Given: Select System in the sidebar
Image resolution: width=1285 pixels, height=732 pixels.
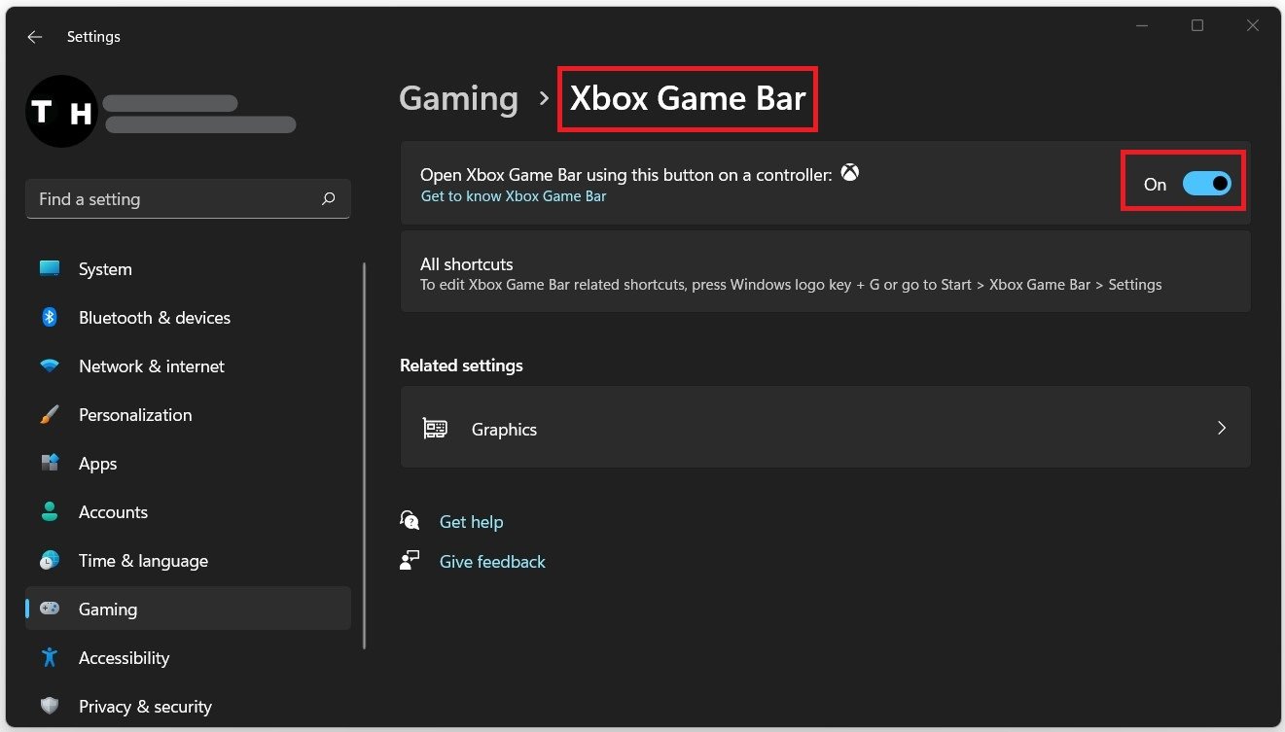Looking at the screenshot, I should click(x=105, y=269).
